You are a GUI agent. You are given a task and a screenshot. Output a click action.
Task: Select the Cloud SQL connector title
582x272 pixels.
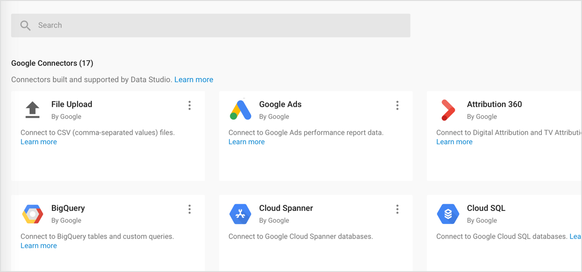[486, 208]
